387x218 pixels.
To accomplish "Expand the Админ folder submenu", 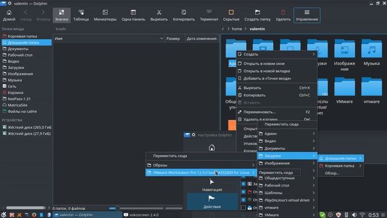I will (x=287, y=133).
